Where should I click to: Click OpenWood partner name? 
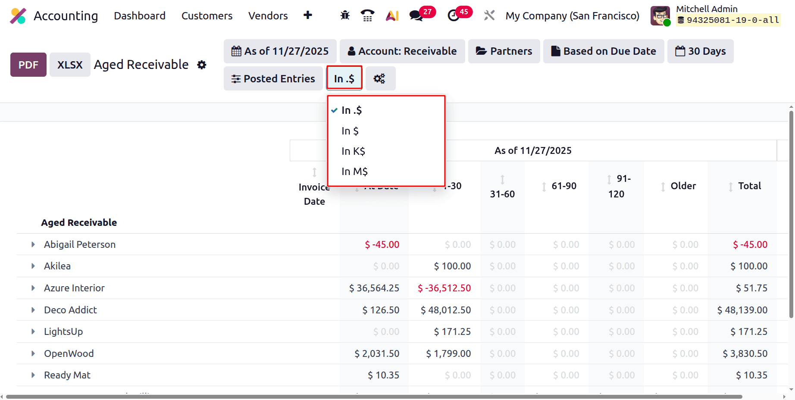tap(69, 353)
